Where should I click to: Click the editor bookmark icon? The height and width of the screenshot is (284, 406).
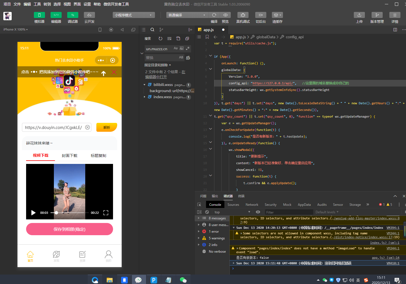click(x=207, y=37)
